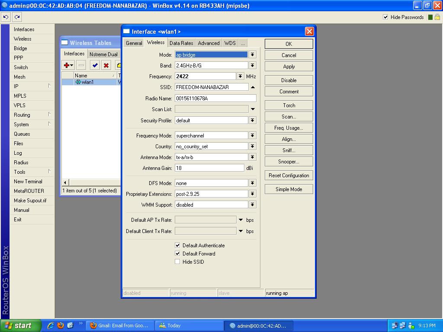Click the Snooper... button
This screenshot has height=332, width=443.
289,162
